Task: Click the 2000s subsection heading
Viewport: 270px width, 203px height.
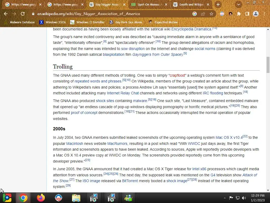Action: point(59,129)
